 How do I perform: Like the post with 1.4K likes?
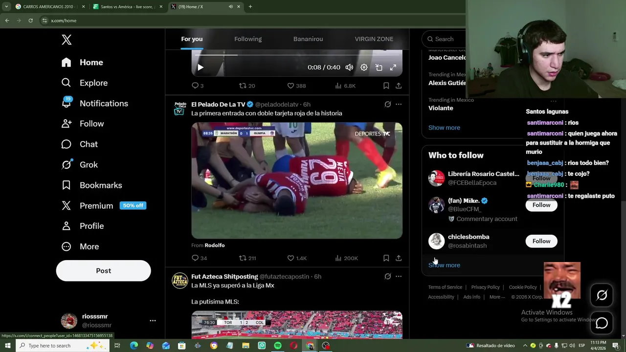pyautogui.click(x=296, y=258)
